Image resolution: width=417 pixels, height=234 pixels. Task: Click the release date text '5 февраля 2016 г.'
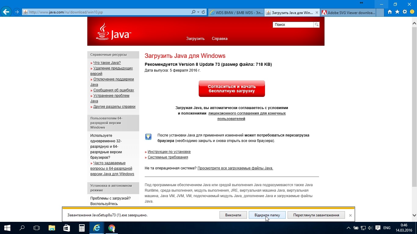[x=185, y=70]
